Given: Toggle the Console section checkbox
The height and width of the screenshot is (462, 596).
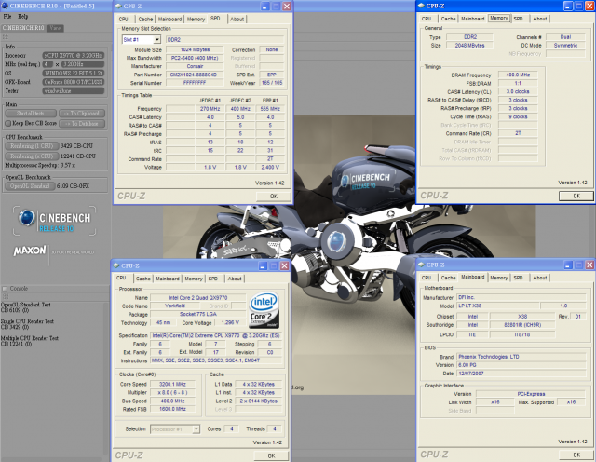Looking at the screenshot, I should pos(5,288).
